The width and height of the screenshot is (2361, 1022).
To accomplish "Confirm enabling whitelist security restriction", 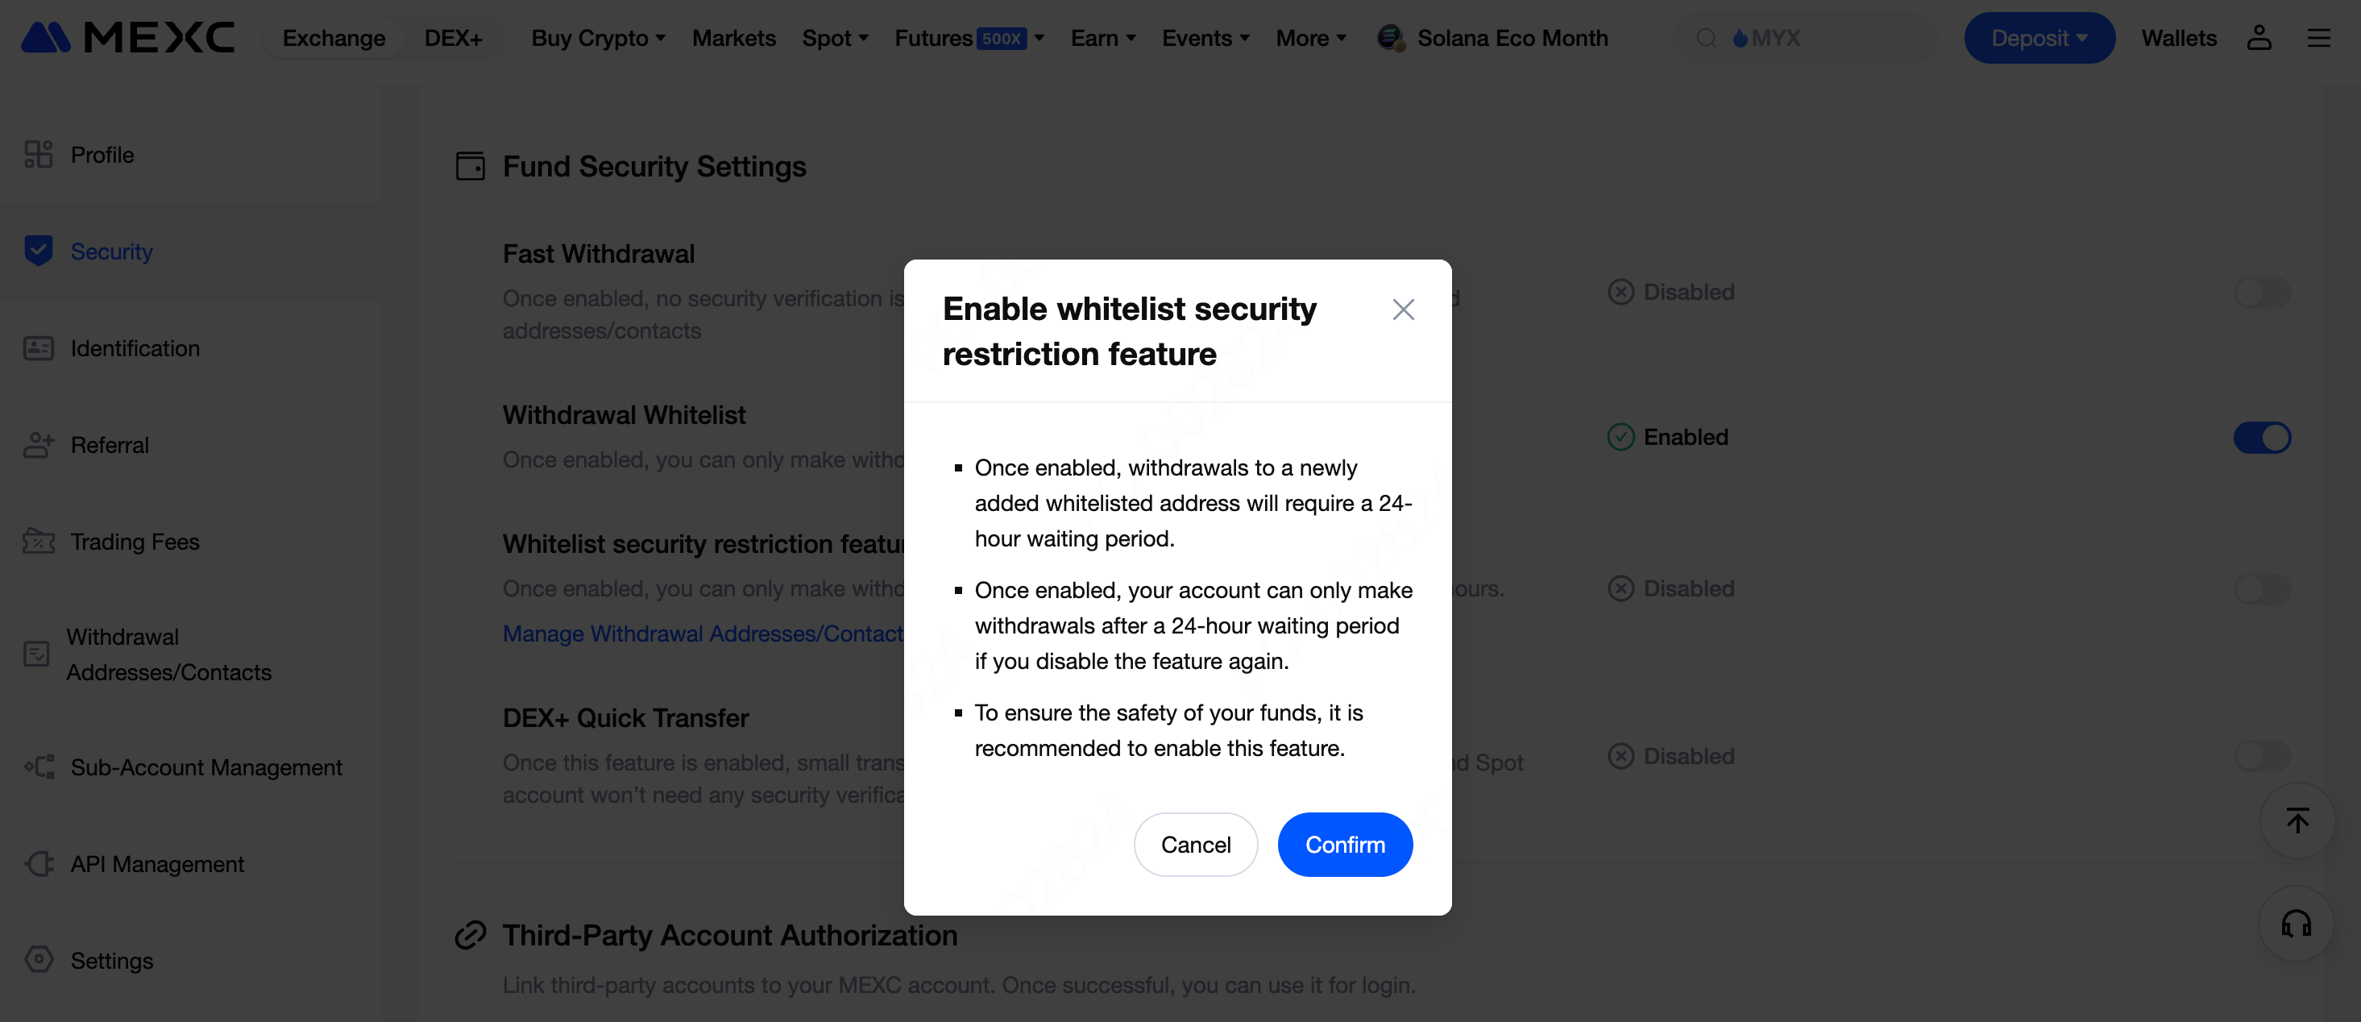I will pyautogui.click(x=1345, y=844).
